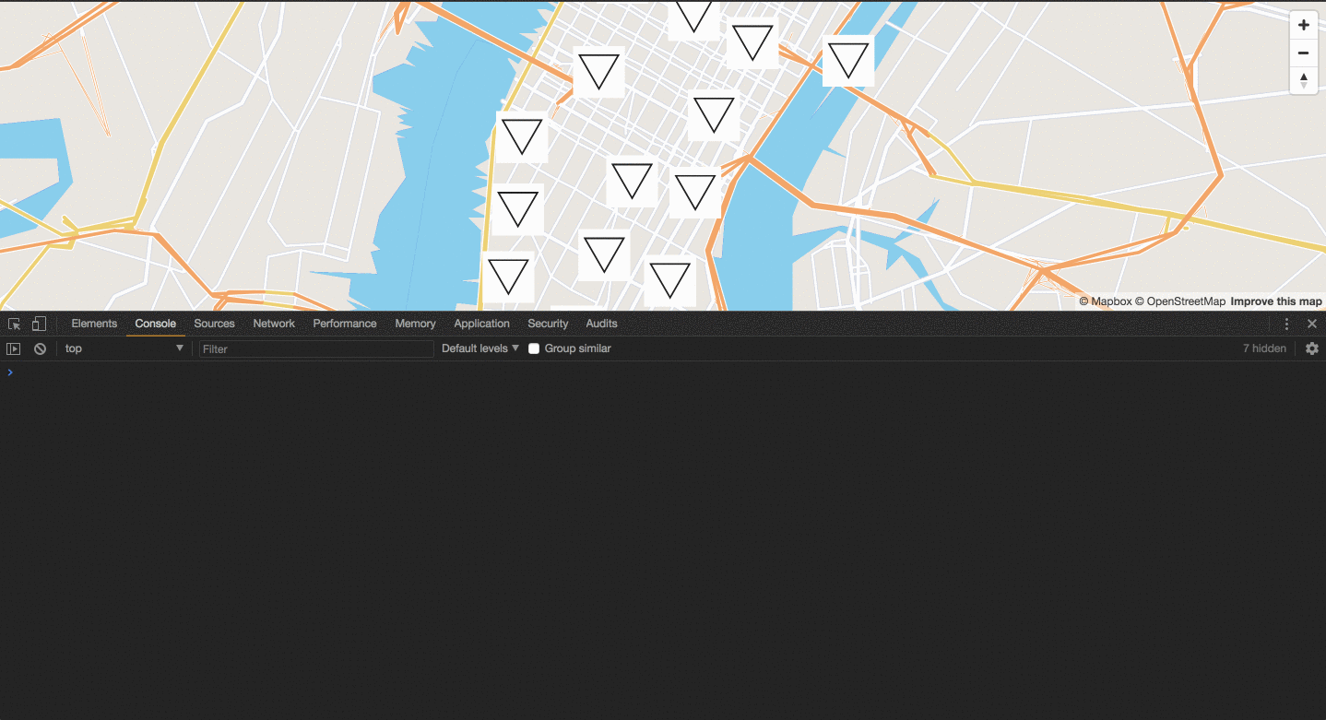Zoom out on the map with minus control
The height and width of the screenshot is (720, 1326).
1303,53
